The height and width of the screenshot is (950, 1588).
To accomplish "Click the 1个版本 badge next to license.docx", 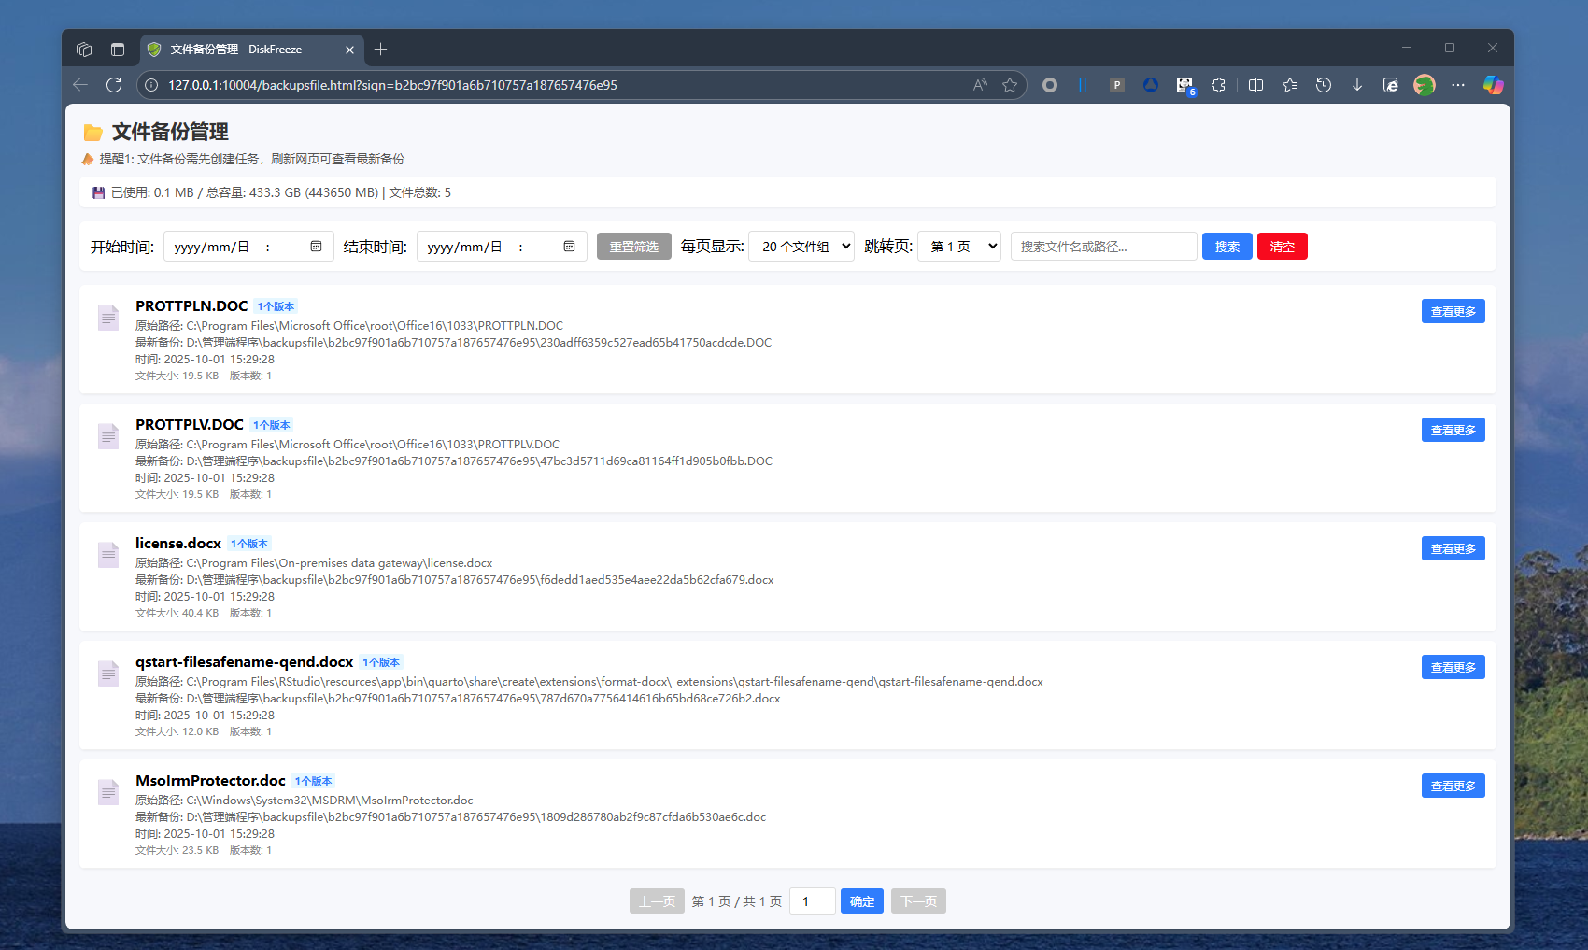I will [249, 544].
